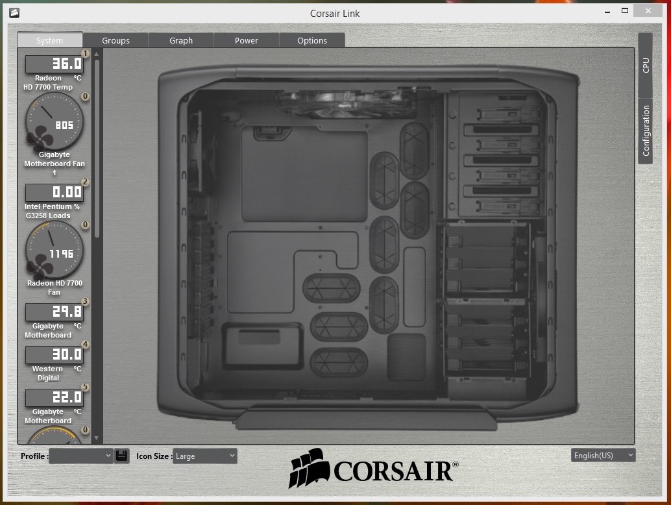
Task: Click the Western Digital temperature readout
Action: [55, 354]
